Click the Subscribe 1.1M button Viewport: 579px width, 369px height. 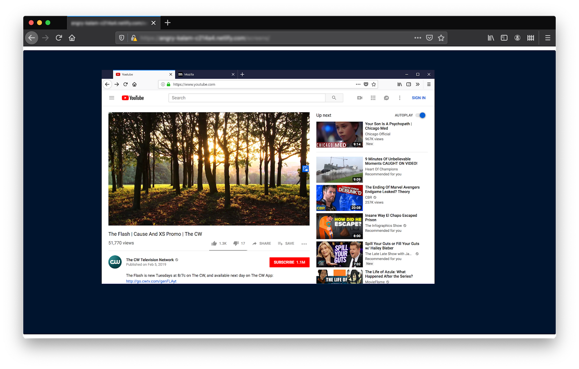(289, 262)
